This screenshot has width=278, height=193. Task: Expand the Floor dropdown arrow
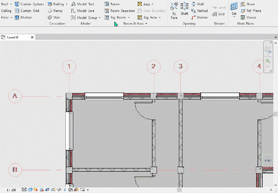tap(11, 17)
